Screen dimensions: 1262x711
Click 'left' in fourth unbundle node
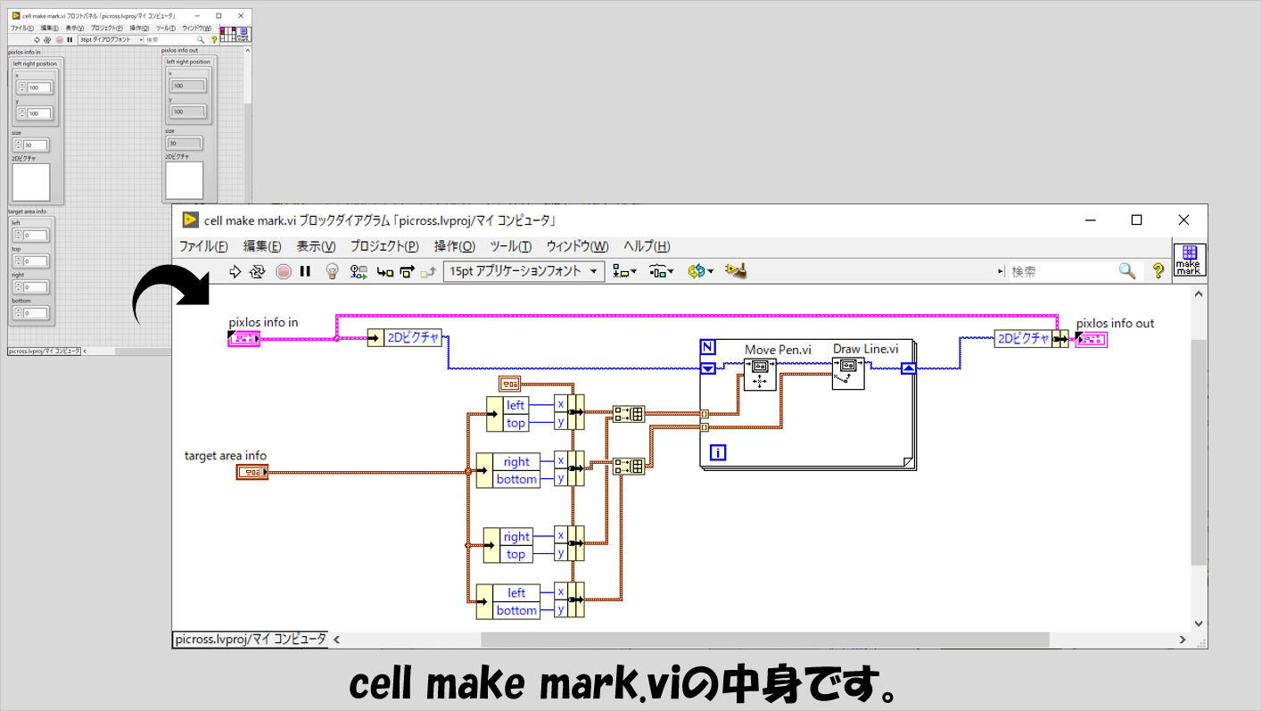[516, 593]
